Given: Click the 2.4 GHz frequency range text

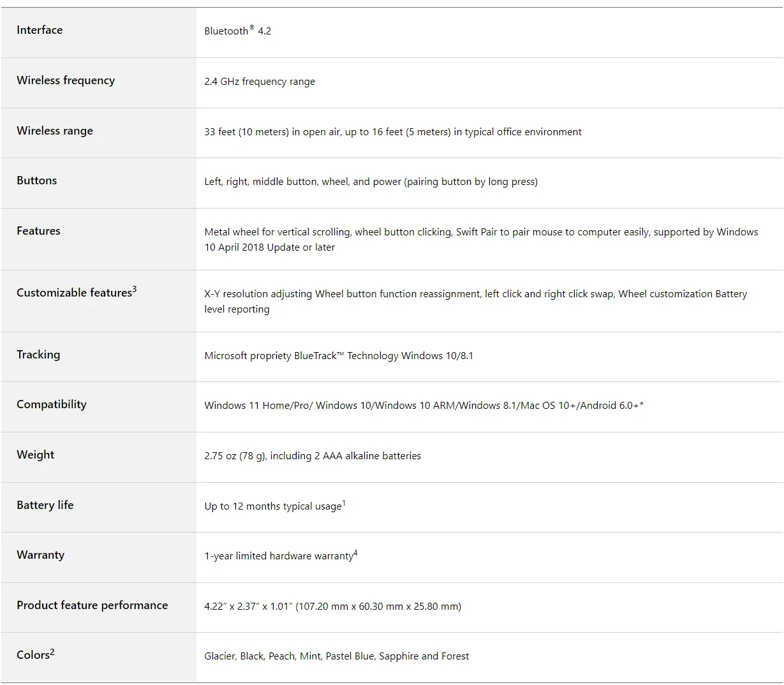Looking at the screenshot, I should tap(260, 82).
